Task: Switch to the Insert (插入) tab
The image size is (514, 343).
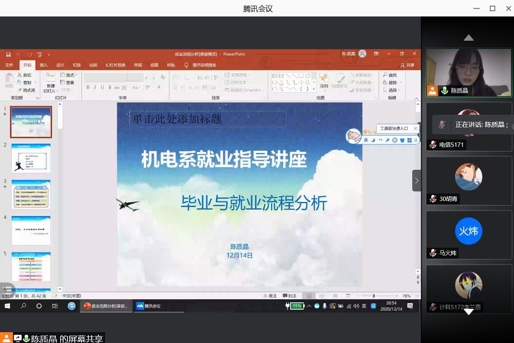Action: point(44,65)
